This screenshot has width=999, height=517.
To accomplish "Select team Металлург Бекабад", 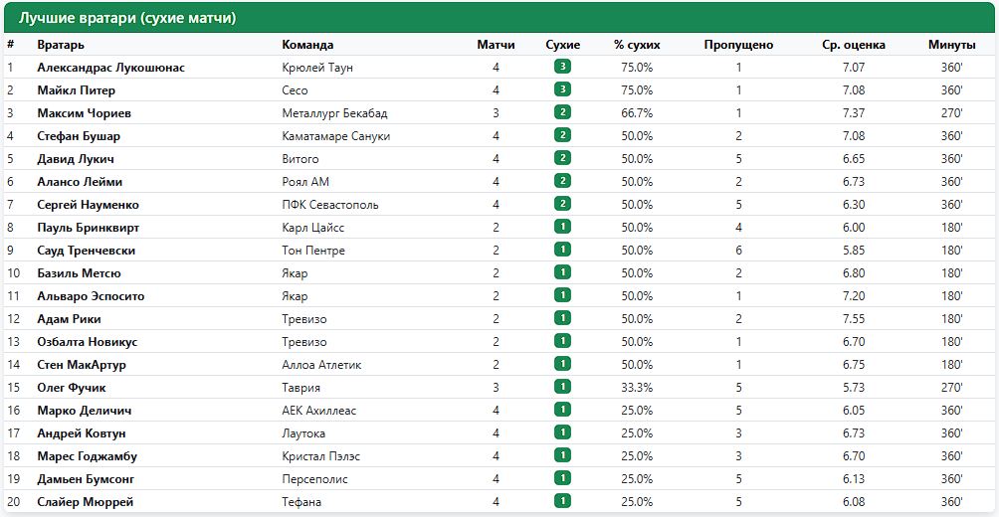I will [334, 113].
